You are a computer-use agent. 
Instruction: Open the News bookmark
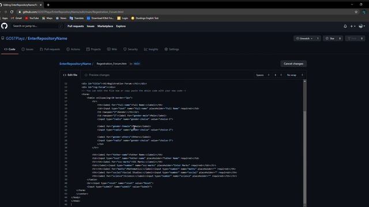pos(61,18)
